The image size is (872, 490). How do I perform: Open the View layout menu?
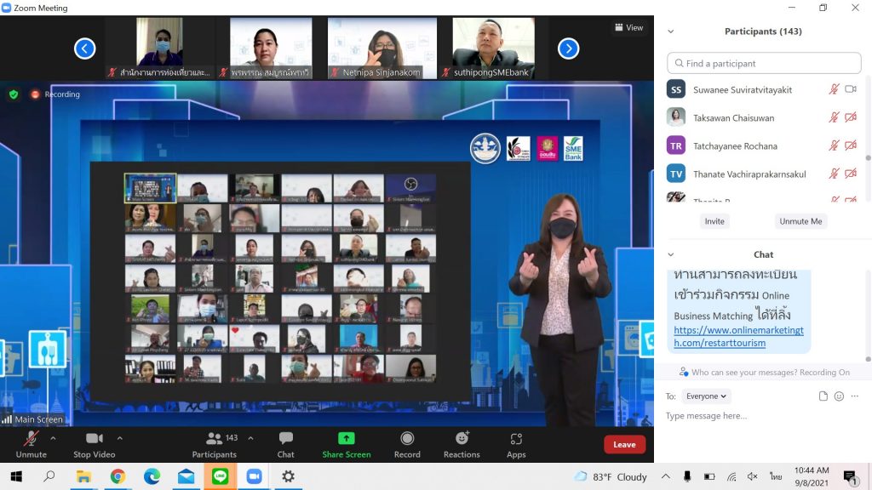coord(629,27)
